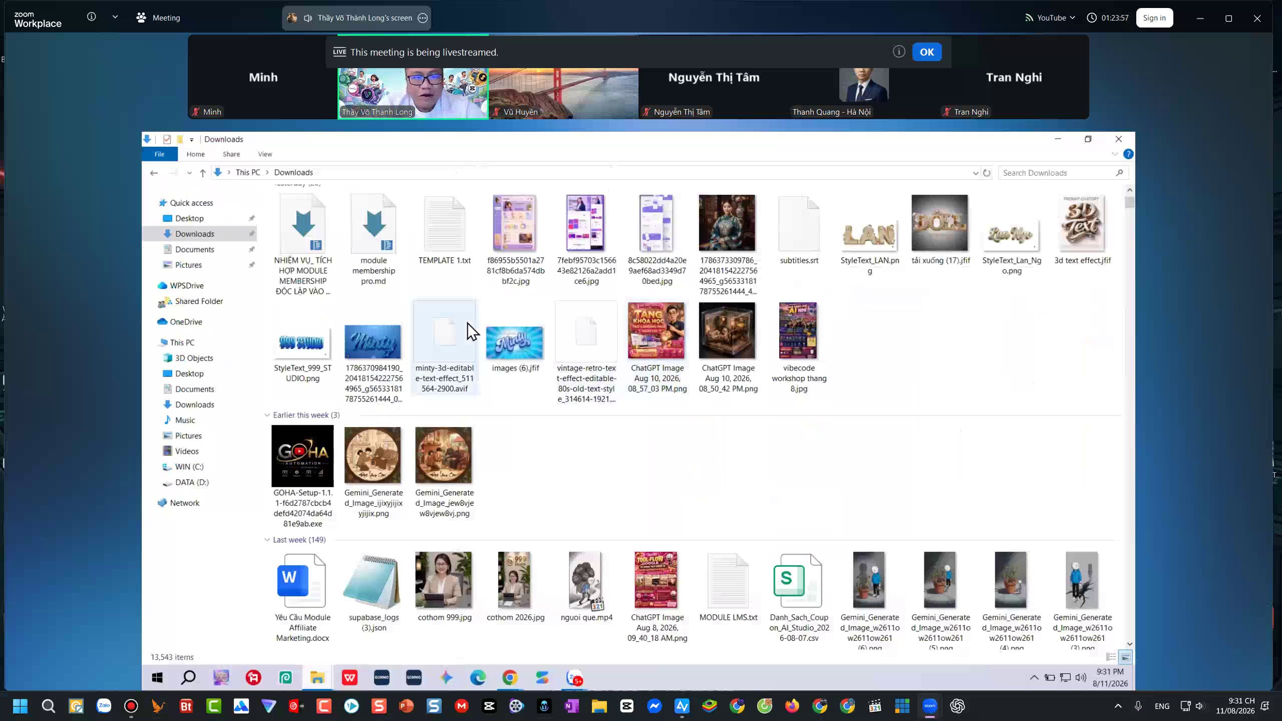Click OK on livestream notification
The image size is (1282, 721).
click(926, 52)
